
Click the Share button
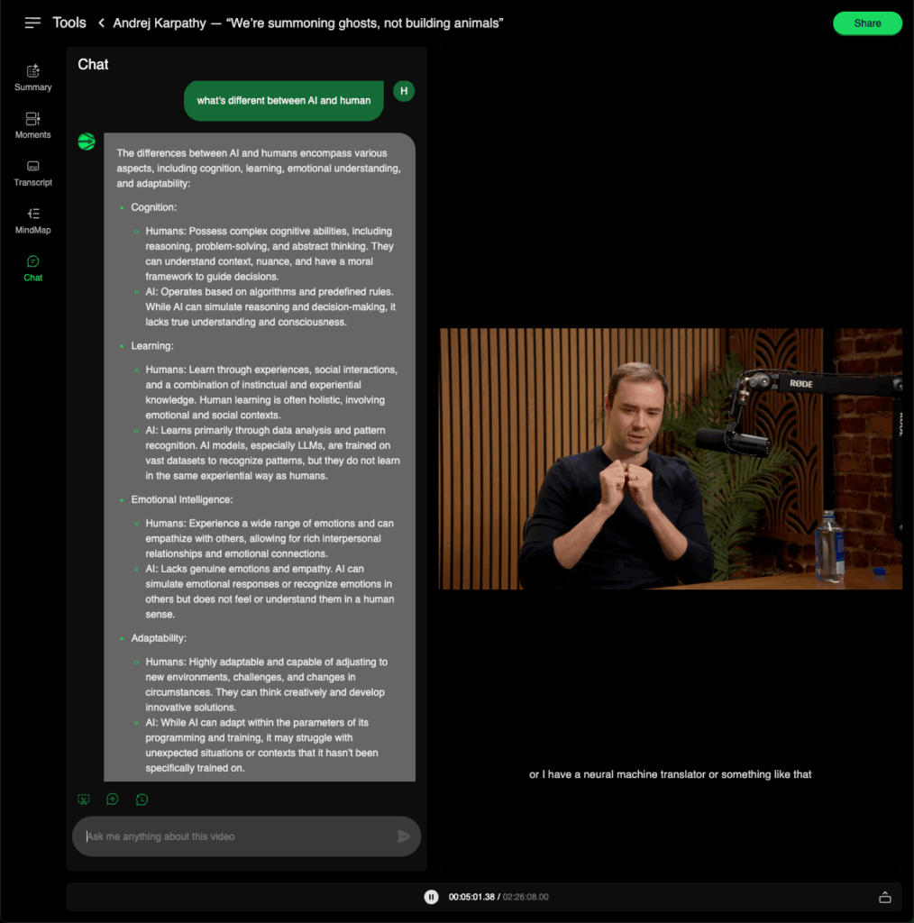[866, 23]
